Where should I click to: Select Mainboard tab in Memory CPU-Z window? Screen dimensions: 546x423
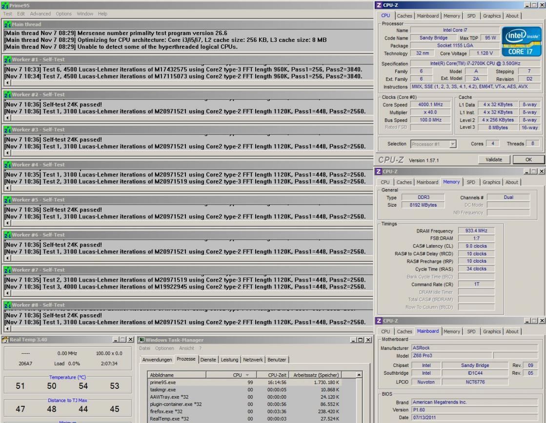click(427, 182)
